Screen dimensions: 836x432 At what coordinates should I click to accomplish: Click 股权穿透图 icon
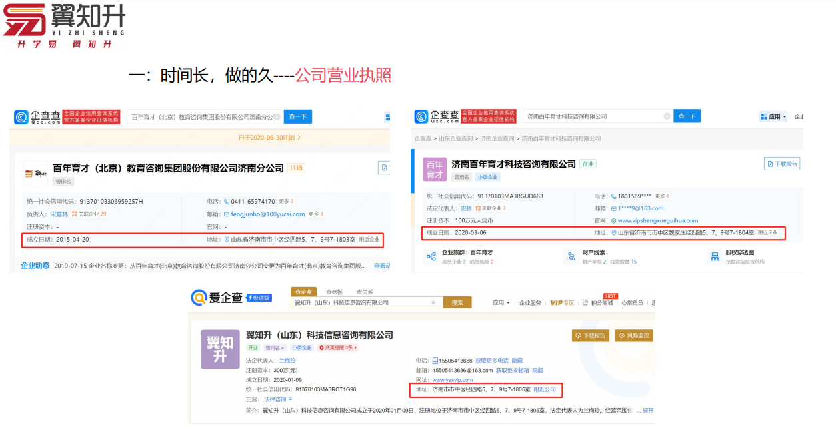point(714,256)
